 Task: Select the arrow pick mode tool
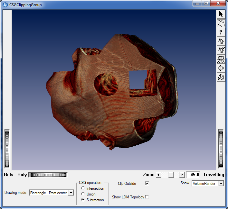pos(221,14)
